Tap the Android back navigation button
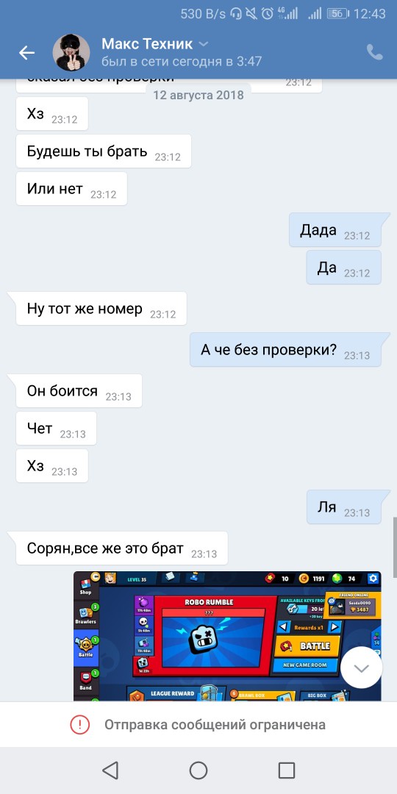The height and width of the screenshot is (794, 397). (x=110, y=770)
